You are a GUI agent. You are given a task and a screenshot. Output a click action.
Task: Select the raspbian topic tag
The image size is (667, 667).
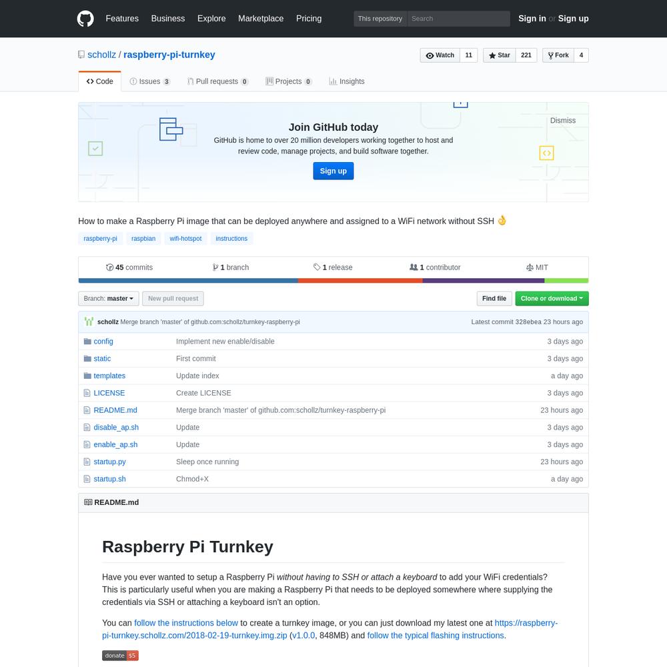click(143, 239)
